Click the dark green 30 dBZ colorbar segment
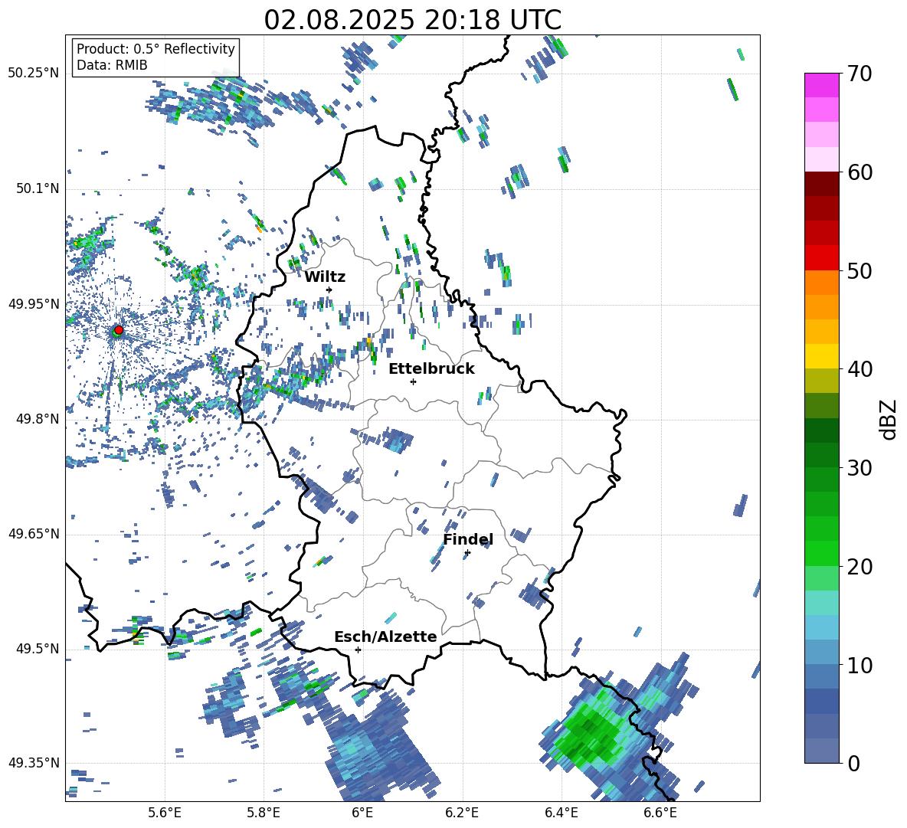Screen dimensions: 907x828 pos(821,455)
